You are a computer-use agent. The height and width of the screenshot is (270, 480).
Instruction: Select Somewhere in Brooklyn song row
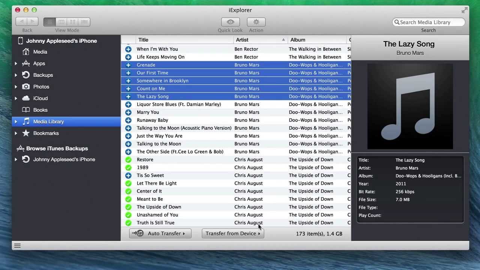pos(236,81)
